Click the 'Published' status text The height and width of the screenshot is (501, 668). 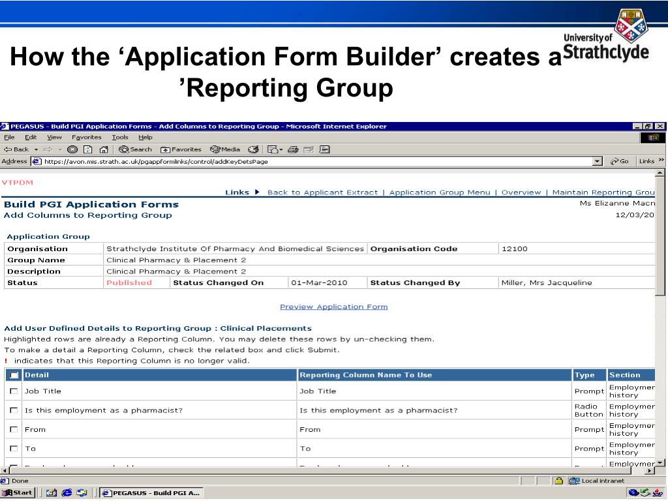tap(129, 283)
